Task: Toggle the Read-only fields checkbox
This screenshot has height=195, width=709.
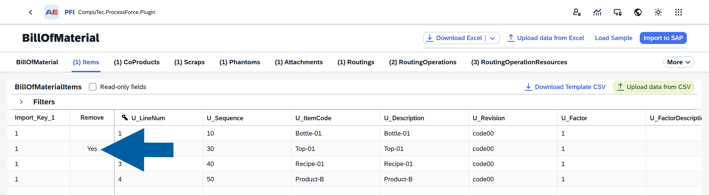Action: coord(93,87)
